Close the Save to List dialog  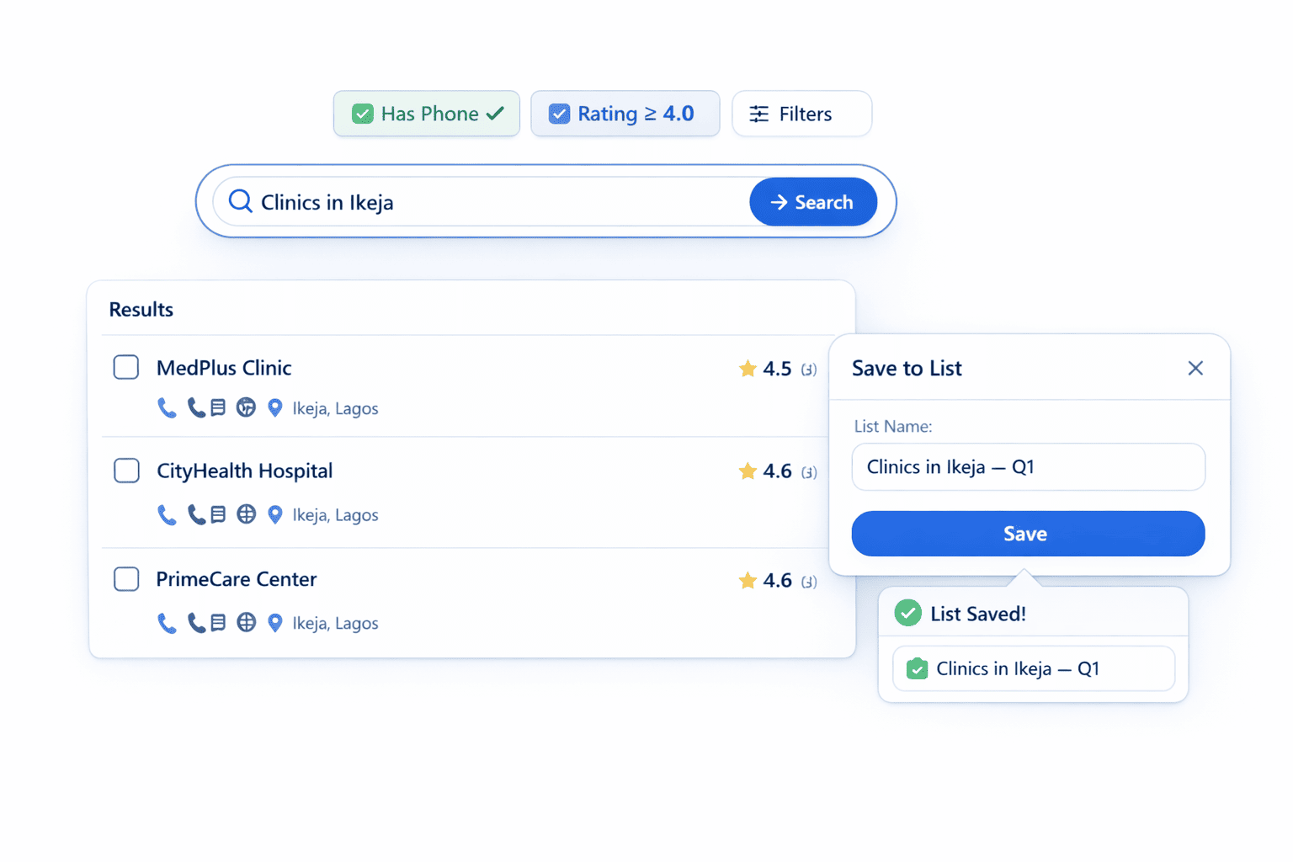pyautogui.click(x=1195, y=368)
